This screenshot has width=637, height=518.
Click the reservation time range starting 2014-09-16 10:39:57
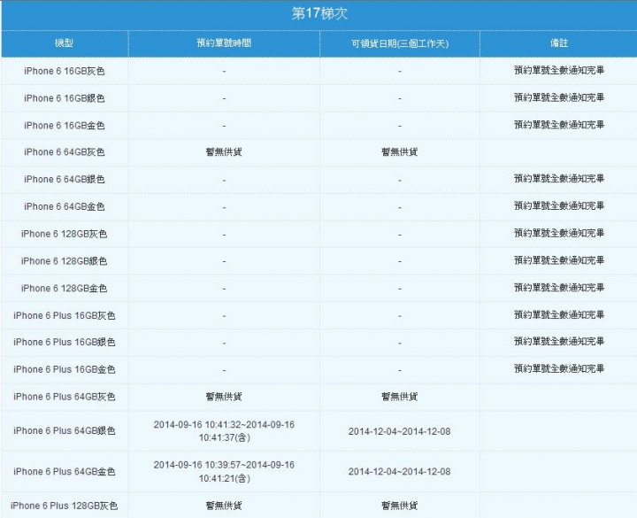click(224, 472)
